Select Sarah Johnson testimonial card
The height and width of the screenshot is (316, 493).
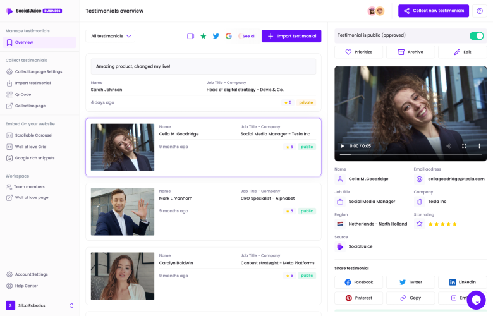[204, 82]
